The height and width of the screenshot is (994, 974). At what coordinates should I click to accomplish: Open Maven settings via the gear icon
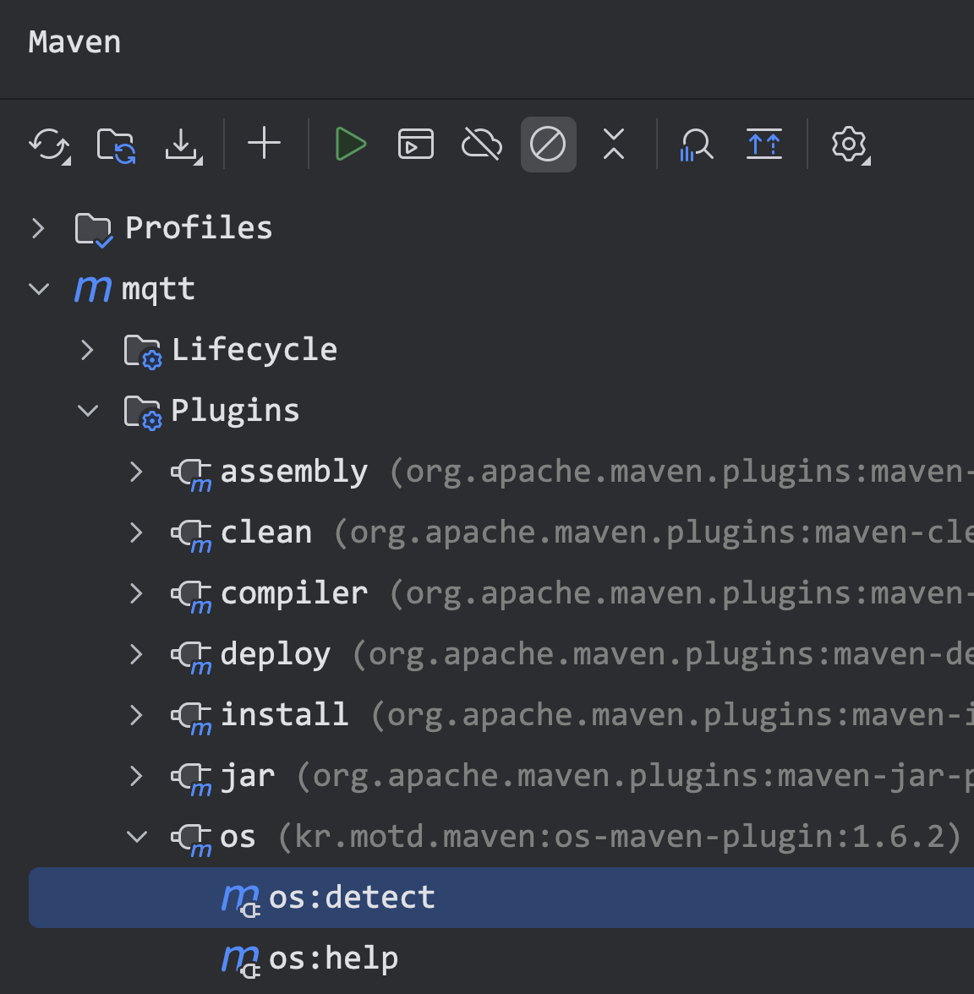pos(849,144)
